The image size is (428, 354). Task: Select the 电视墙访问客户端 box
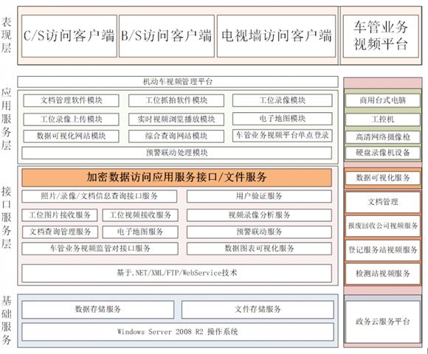[x=276, y=36]
